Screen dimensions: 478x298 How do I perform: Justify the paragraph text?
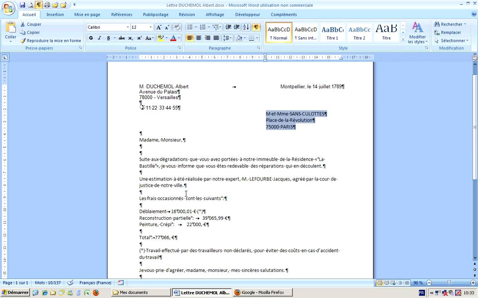coord(216,38)
